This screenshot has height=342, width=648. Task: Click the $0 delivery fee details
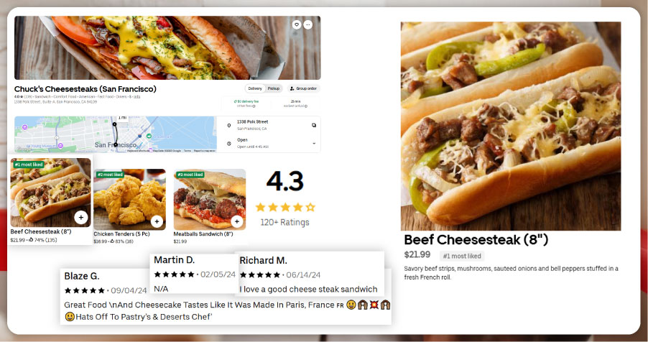point(246,103)
